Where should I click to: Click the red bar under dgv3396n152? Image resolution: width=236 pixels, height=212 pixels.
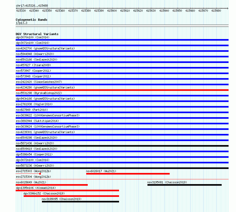coord(71,196)
